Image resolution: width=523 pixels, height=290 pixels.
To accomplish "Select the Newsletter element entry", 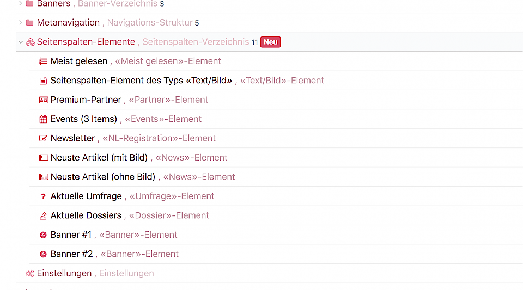I will pyautogui.click(x=72, y=138).
